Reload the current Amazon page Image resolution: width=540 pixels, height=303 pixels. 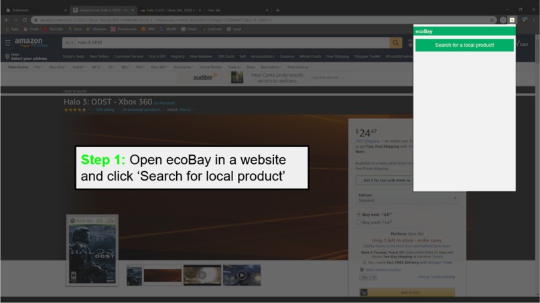pyautogui.click(x=24, y=20)
